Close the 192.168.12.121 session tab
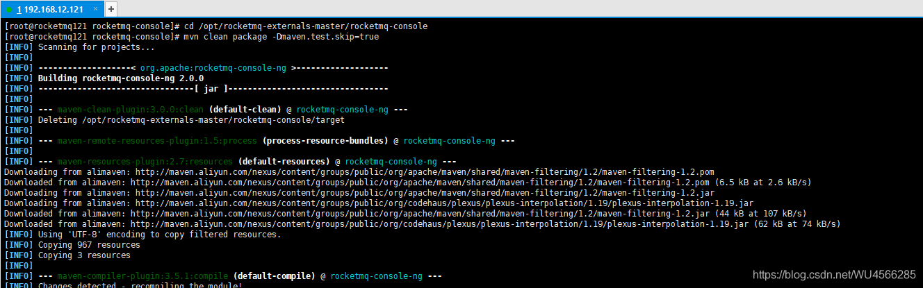 tap(95, 10)
